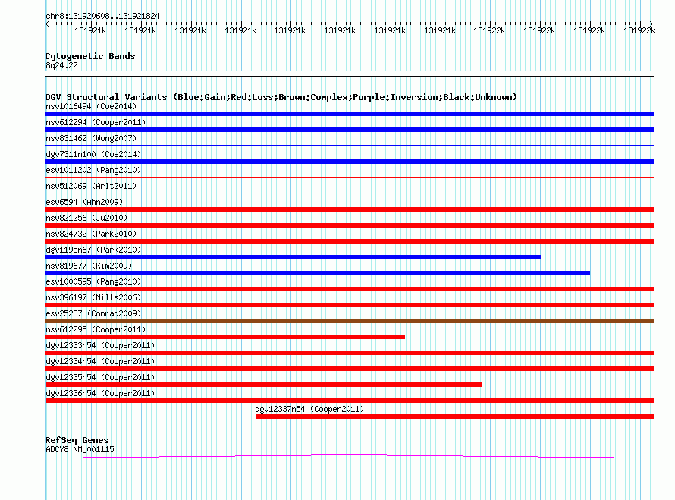Screen dimensions: 675x500
Task: Click the dgv12337n54 (Cooper2011) label
Action: pyautogui.click(x=309, y=409)
